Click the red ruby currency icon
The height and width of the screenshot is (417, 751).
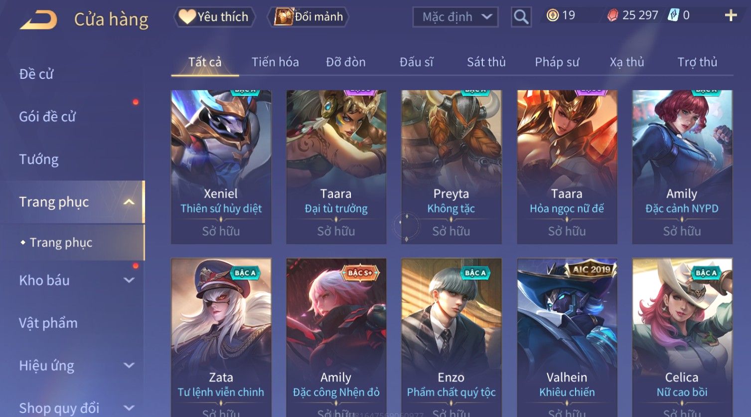click(x=612, y=15)
